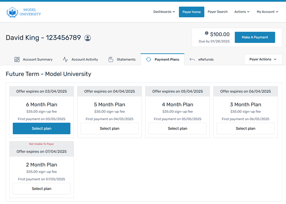Click the Model University logo
Image resolution: width=286 pixels, height=204 pixels.
point(24,12)
